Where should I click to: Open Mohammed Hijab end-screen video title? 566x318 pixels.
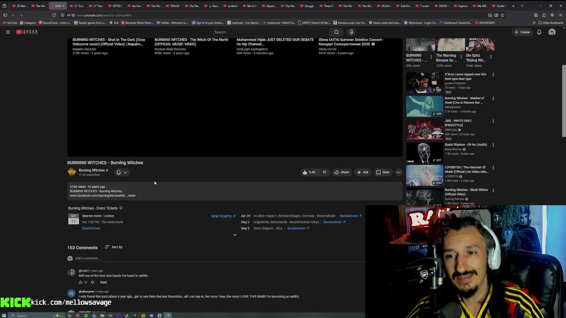point(275,42)
